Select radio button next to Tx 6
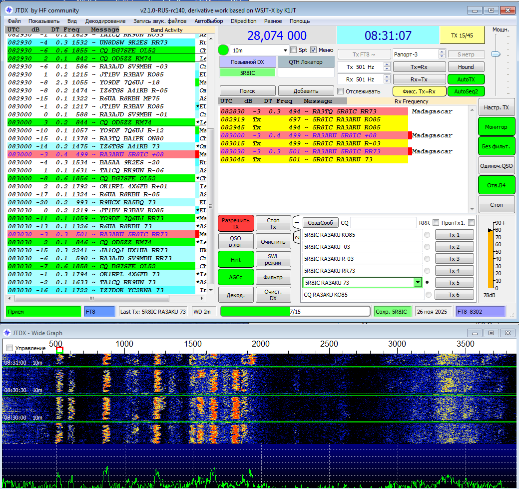519x489 pixels. 428,294
